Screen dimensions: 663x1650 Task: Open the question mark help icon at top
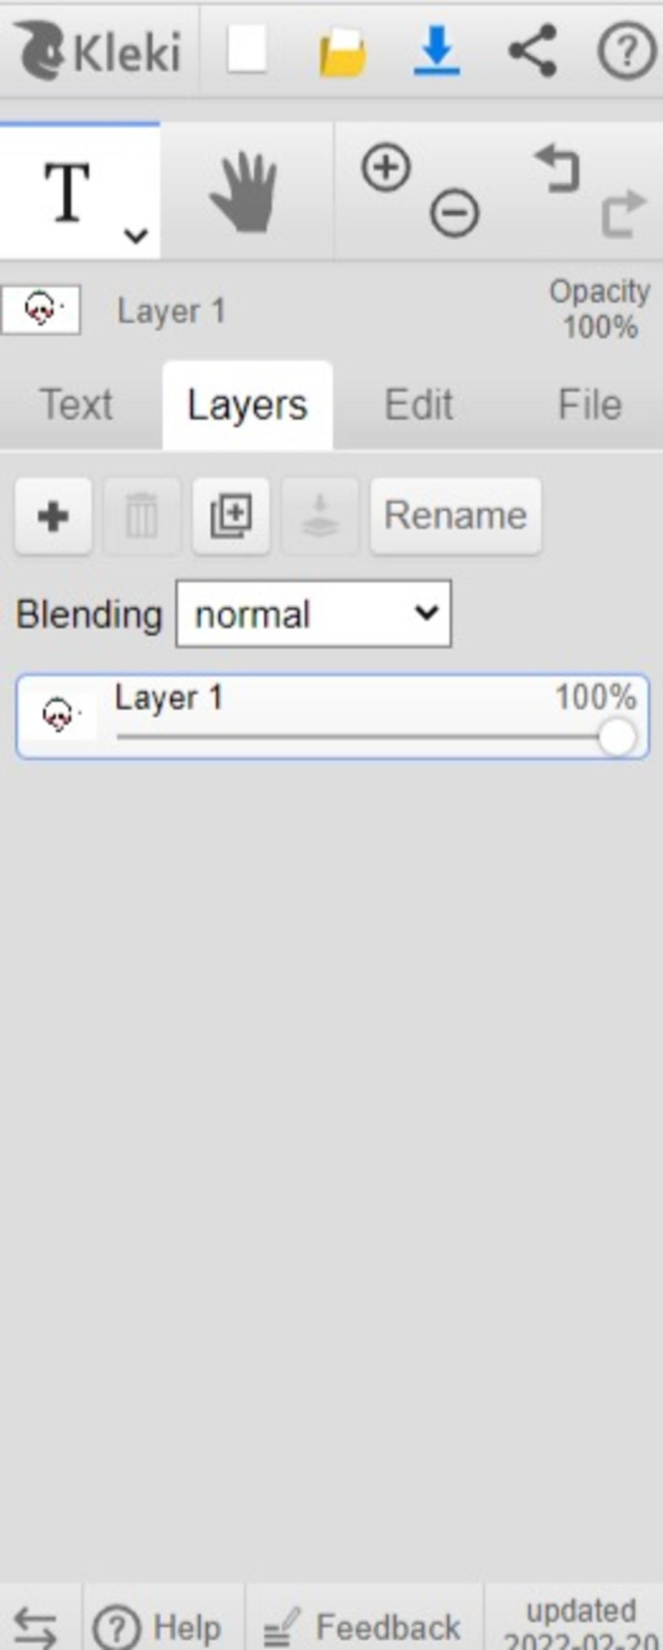(627, 51)
